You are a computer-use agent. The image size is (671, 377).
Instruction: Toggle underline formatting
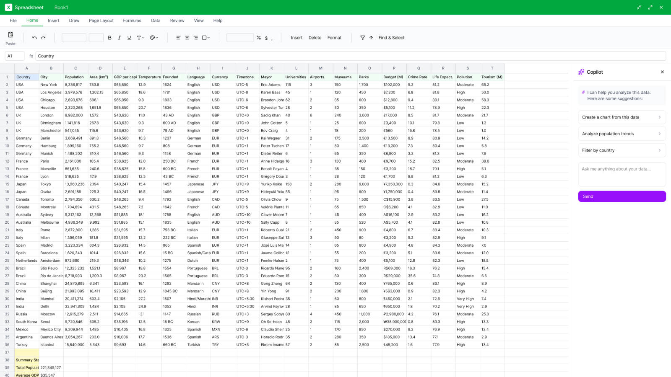[129, 38]
